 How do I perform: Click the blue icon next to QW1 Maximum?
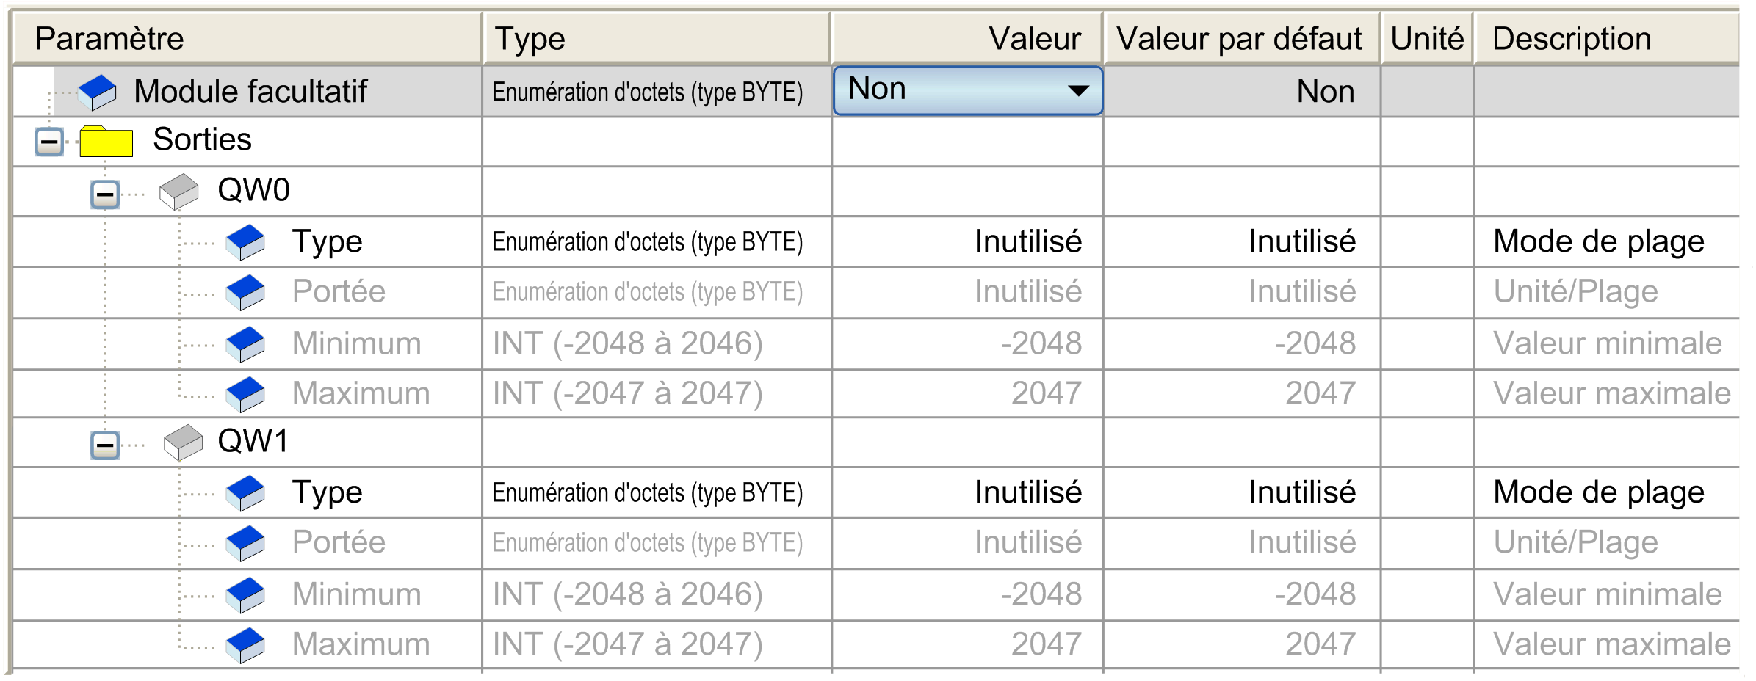click(245, 644)
